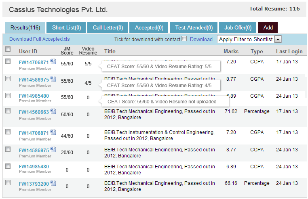Open the Call Letter(0) tab
This screenshot has width=308, height=199.
(x=108, y=27)
